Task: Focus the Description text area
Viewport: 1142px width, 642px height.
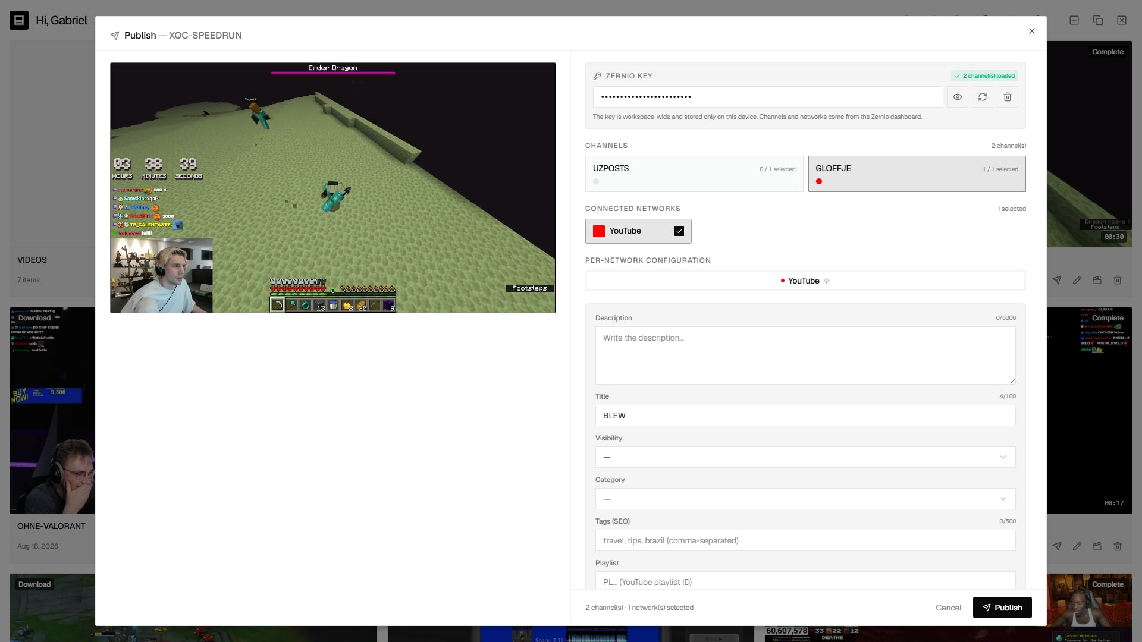Action: (x=805, y=355)
